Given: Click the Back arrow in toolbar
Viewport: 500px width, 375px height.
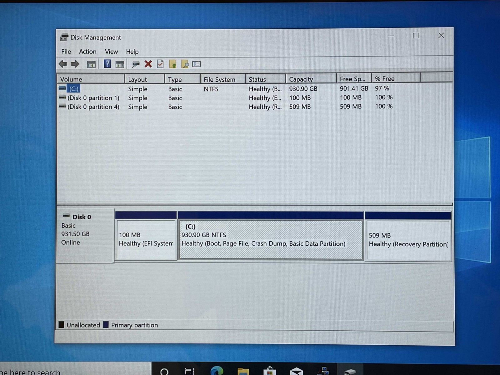Looking at the screenshot, I should pos(63,64).
